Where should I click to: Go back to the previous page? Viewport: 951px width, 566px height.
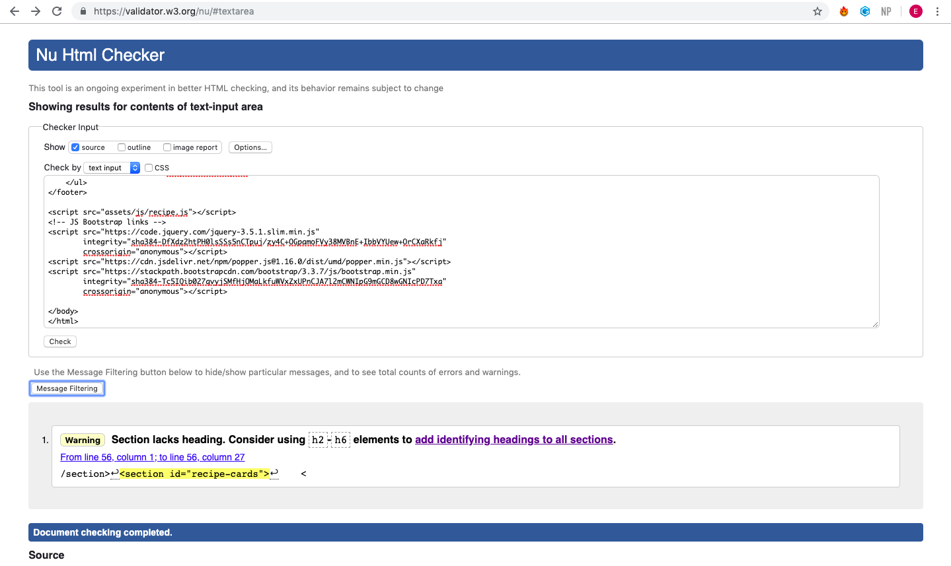[x=15, y=11]
